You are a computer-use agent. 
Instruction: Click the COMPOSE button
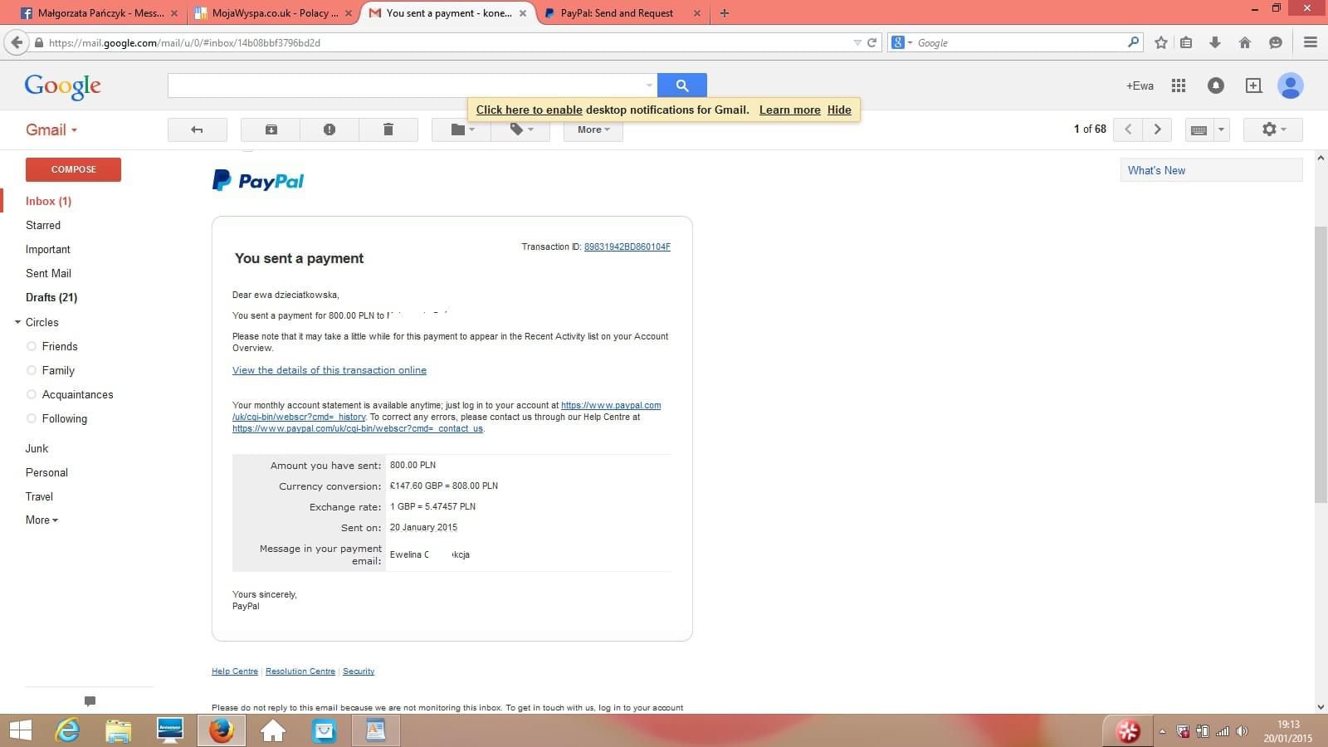coord(73,169)
